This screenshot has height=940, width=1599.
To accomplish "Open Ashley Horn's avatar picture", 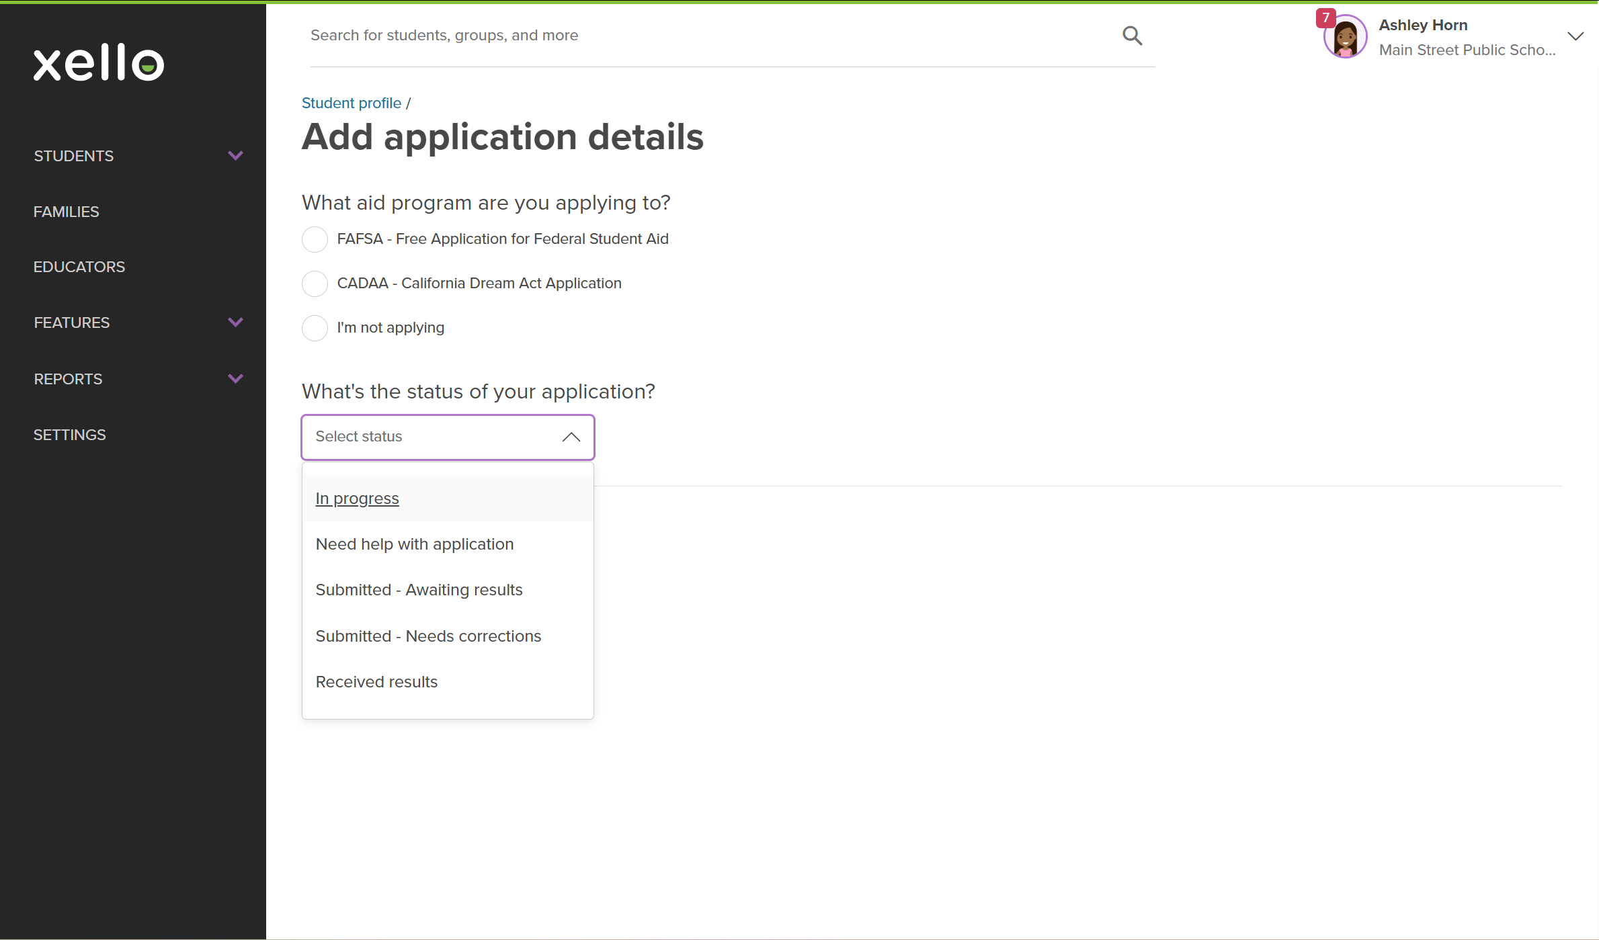I will click(1345, 37).
